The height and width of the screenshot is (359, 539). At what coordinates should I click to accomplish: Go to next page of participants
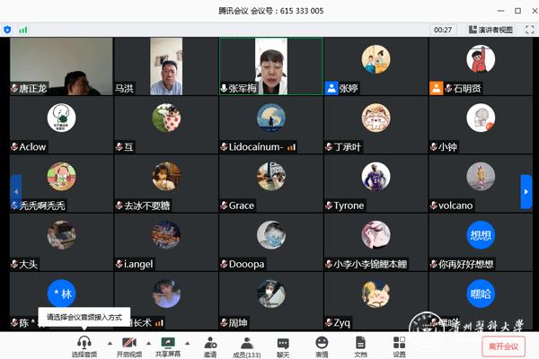point(526,191)
